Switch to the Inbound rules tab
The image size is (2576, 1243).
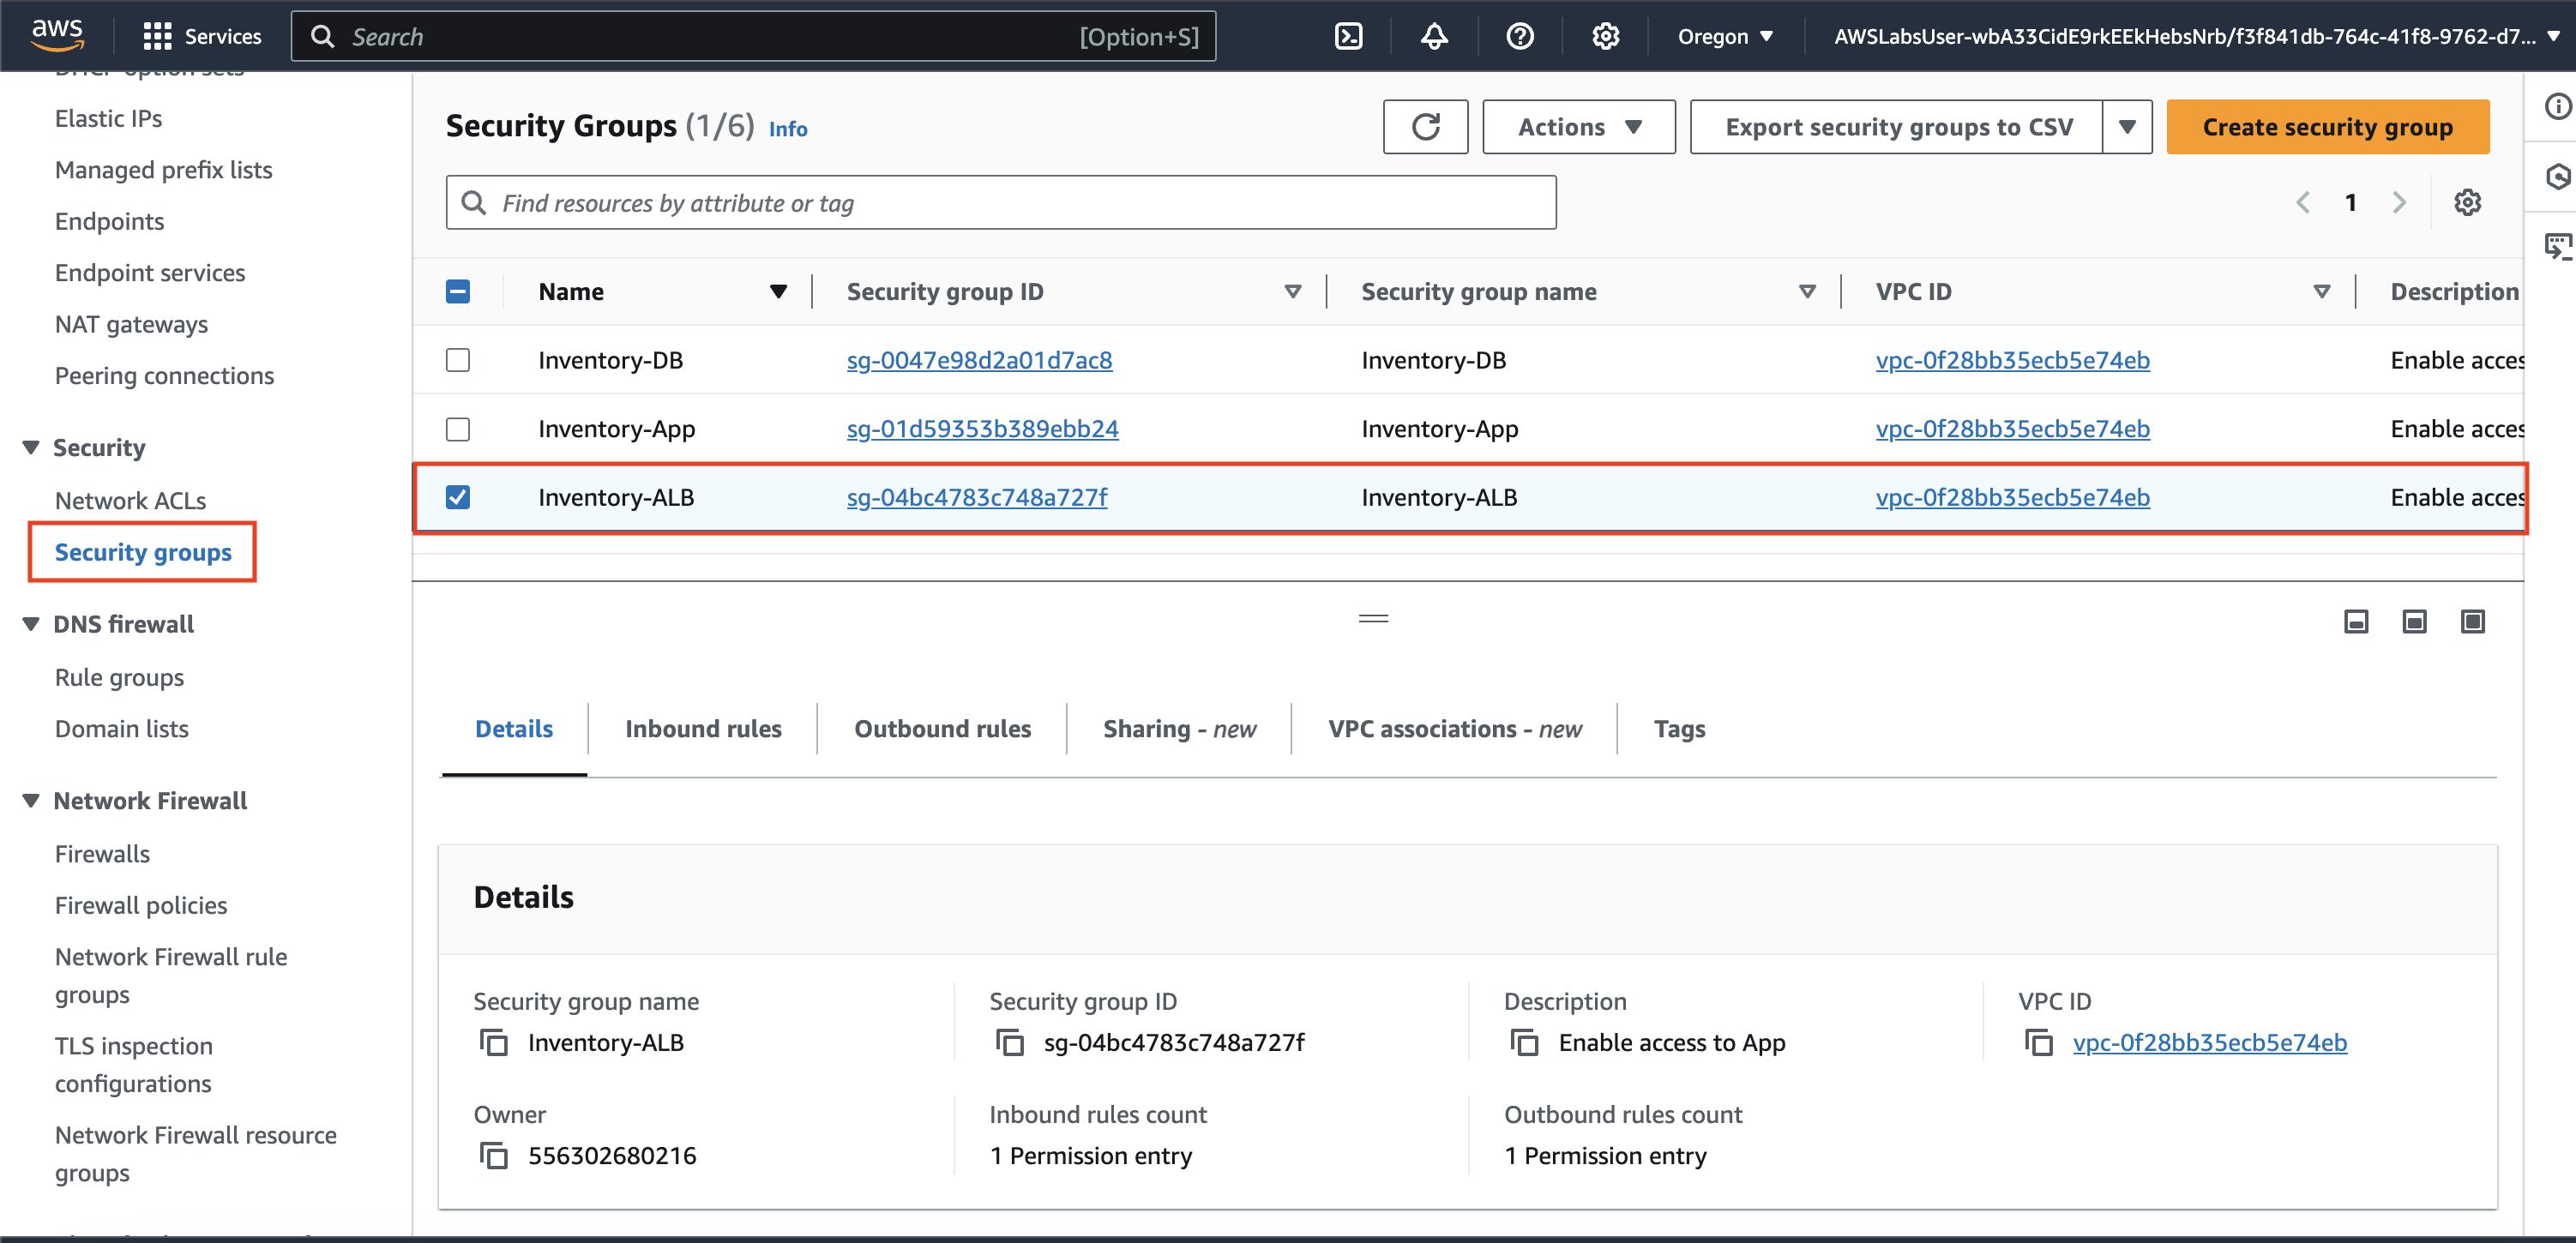(x=703, y=729)
